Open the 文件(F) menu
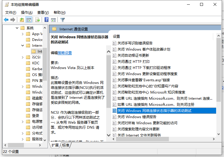Image resolution: width=224 pixels, height=157 pixels. coord(11,13)
